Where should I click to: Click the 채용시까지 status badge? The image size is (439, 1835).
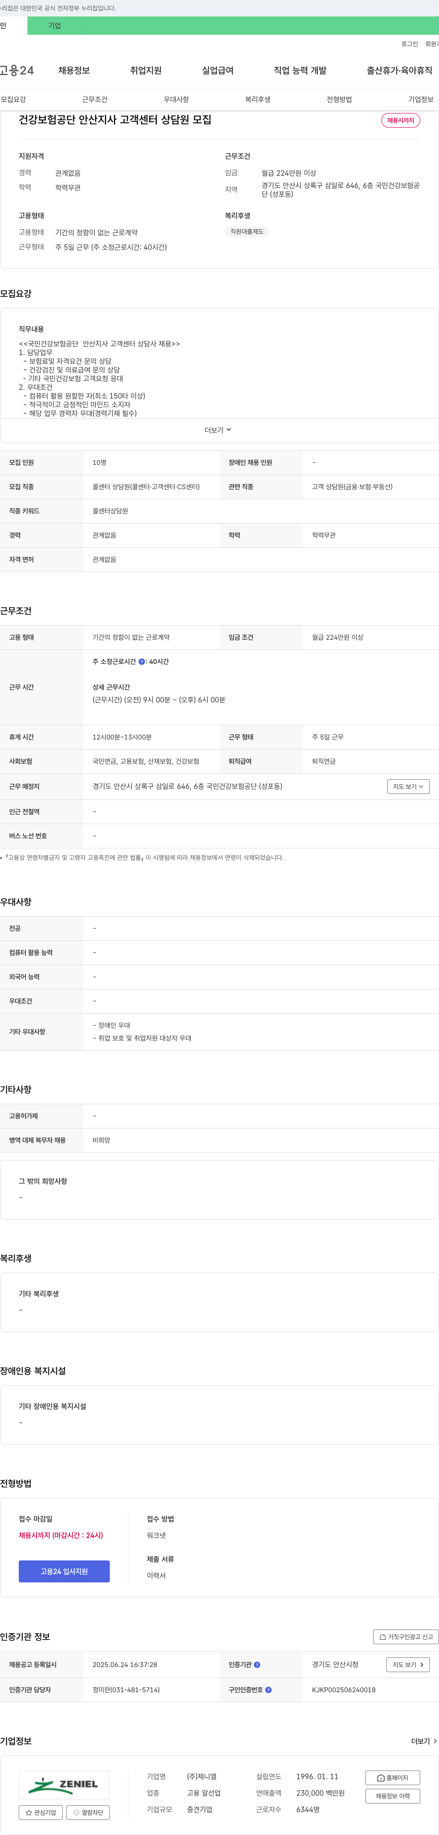[401, 120]
